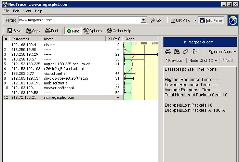Click the Dropped/Lost Packets %: 100 % text
The height and width of the screenshot is (162, 240).
click(195, 110)
